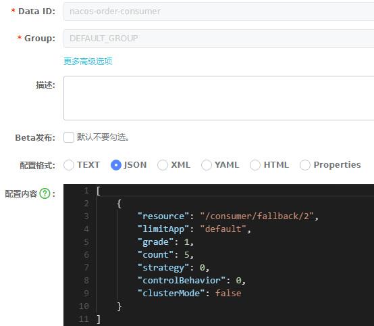Click line number 1 in code editor
Image resolution: width=374 pixels, height=326 pixels.
tap(86, 191)
